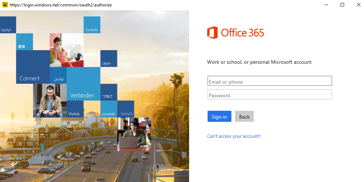This screenshot has width=364, height=182.
Task: Close the login window
Action: [x=358, y=5]
